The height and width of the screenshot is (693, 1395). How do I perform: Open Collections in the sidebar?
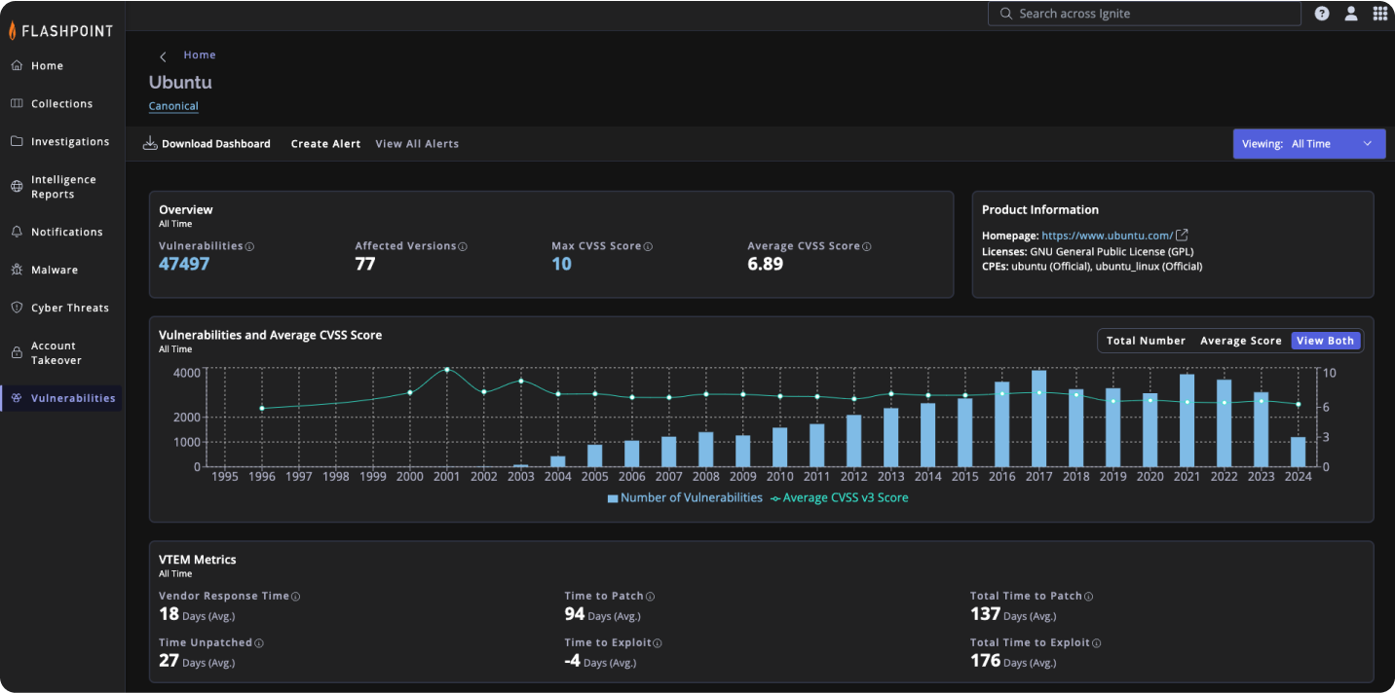pyautogui.click(x=61, y=104)
